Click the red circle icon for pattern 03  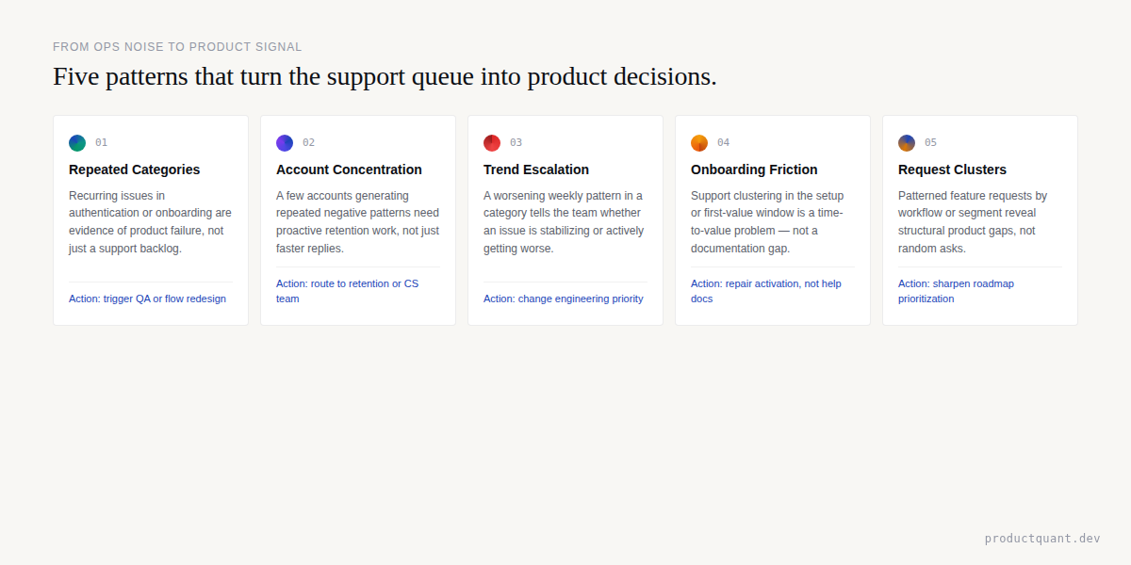pyautogui.click(x=492, y=143)
